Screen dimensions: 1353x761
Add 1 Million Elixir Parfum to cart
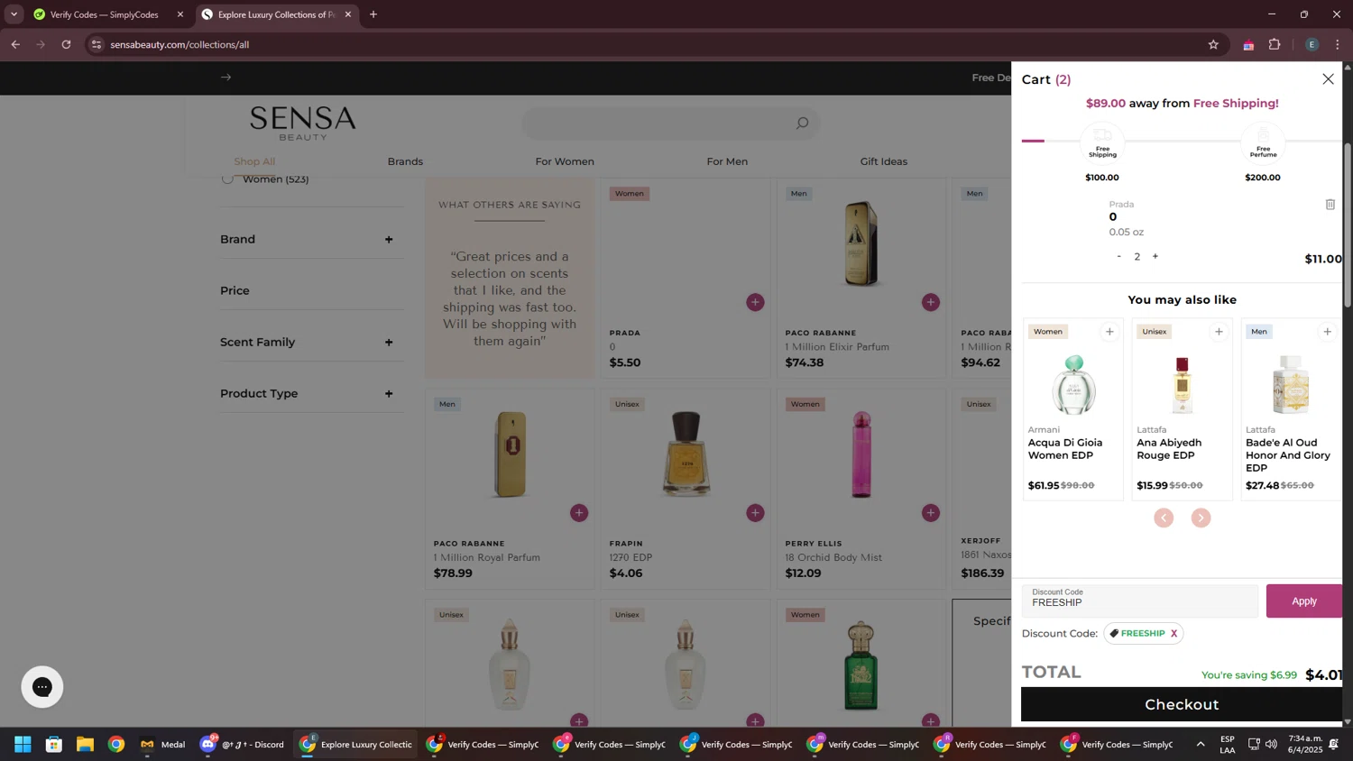click(x=931, y=302)
